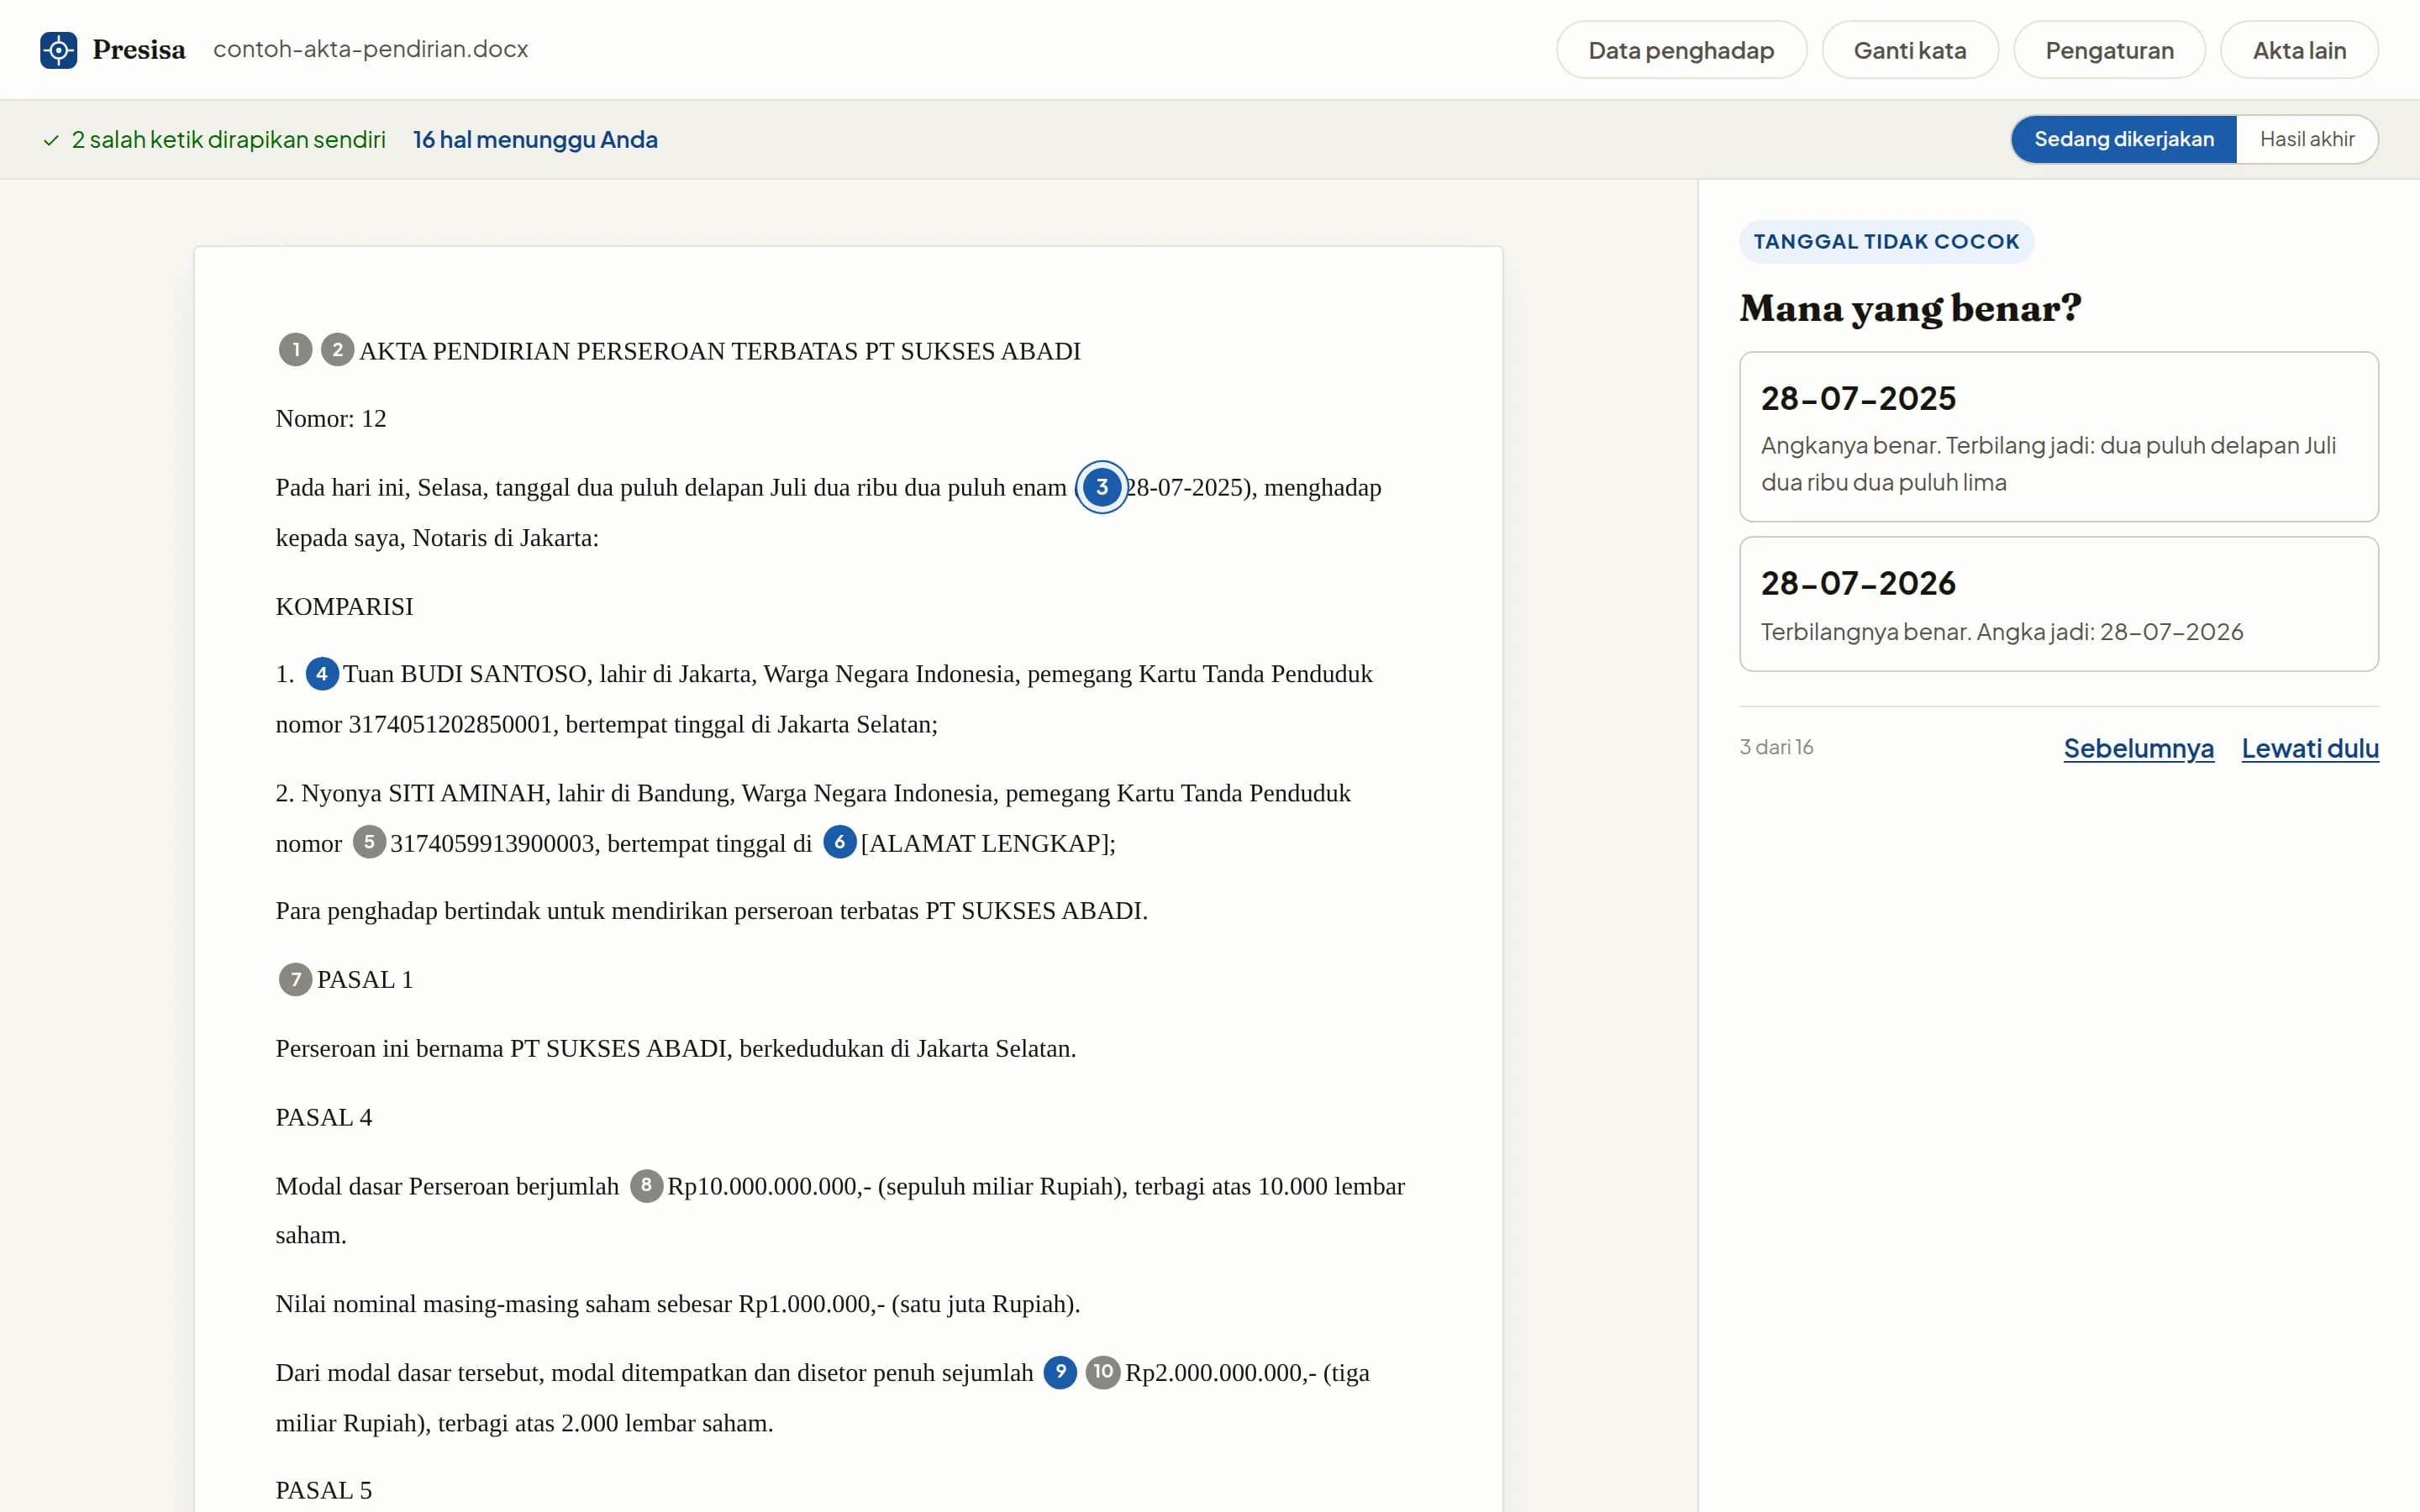Open issue marker 2 at the deed title
The image size is (2420, 1512).
(337, 350)
